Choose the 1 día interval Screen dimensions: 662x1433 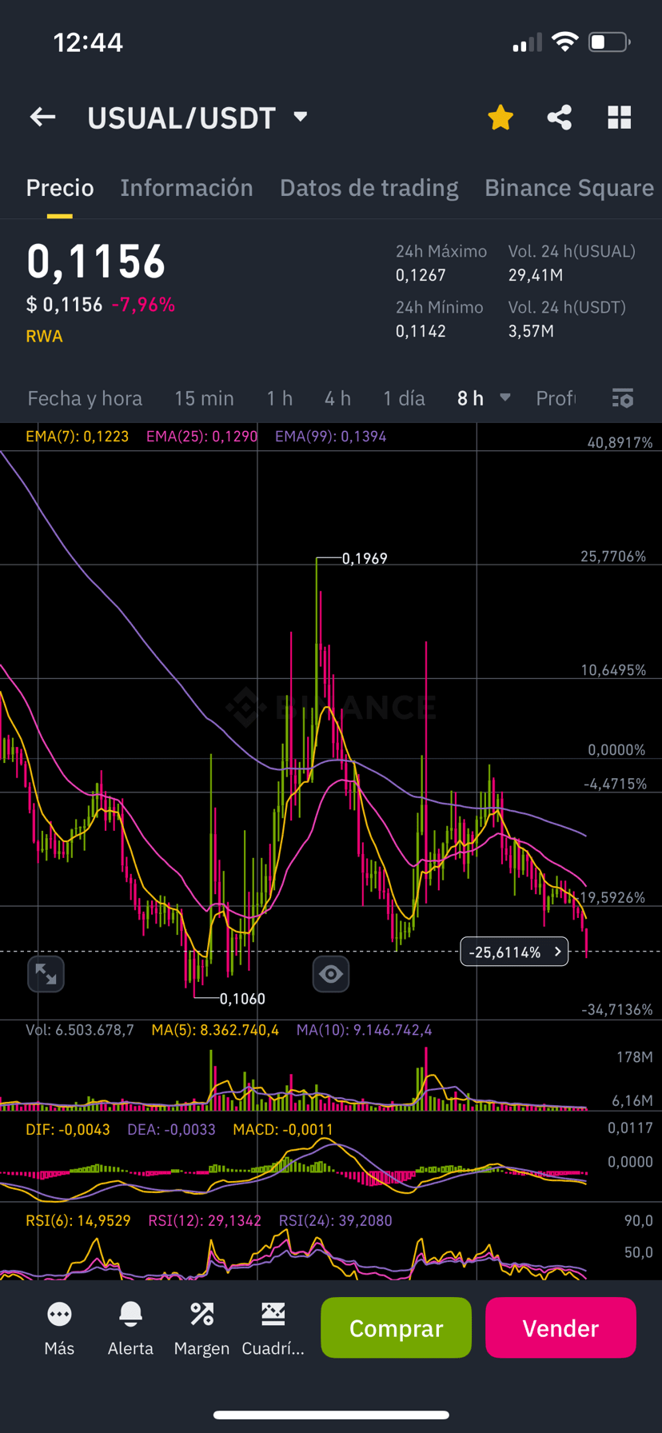click(405, 398)
